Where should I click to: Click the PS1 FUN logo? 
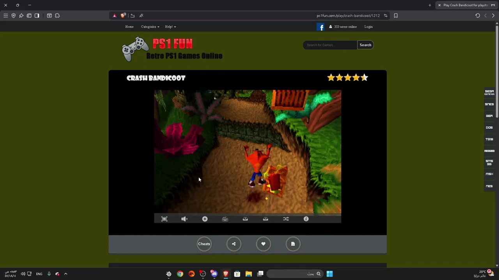[172, 49]
